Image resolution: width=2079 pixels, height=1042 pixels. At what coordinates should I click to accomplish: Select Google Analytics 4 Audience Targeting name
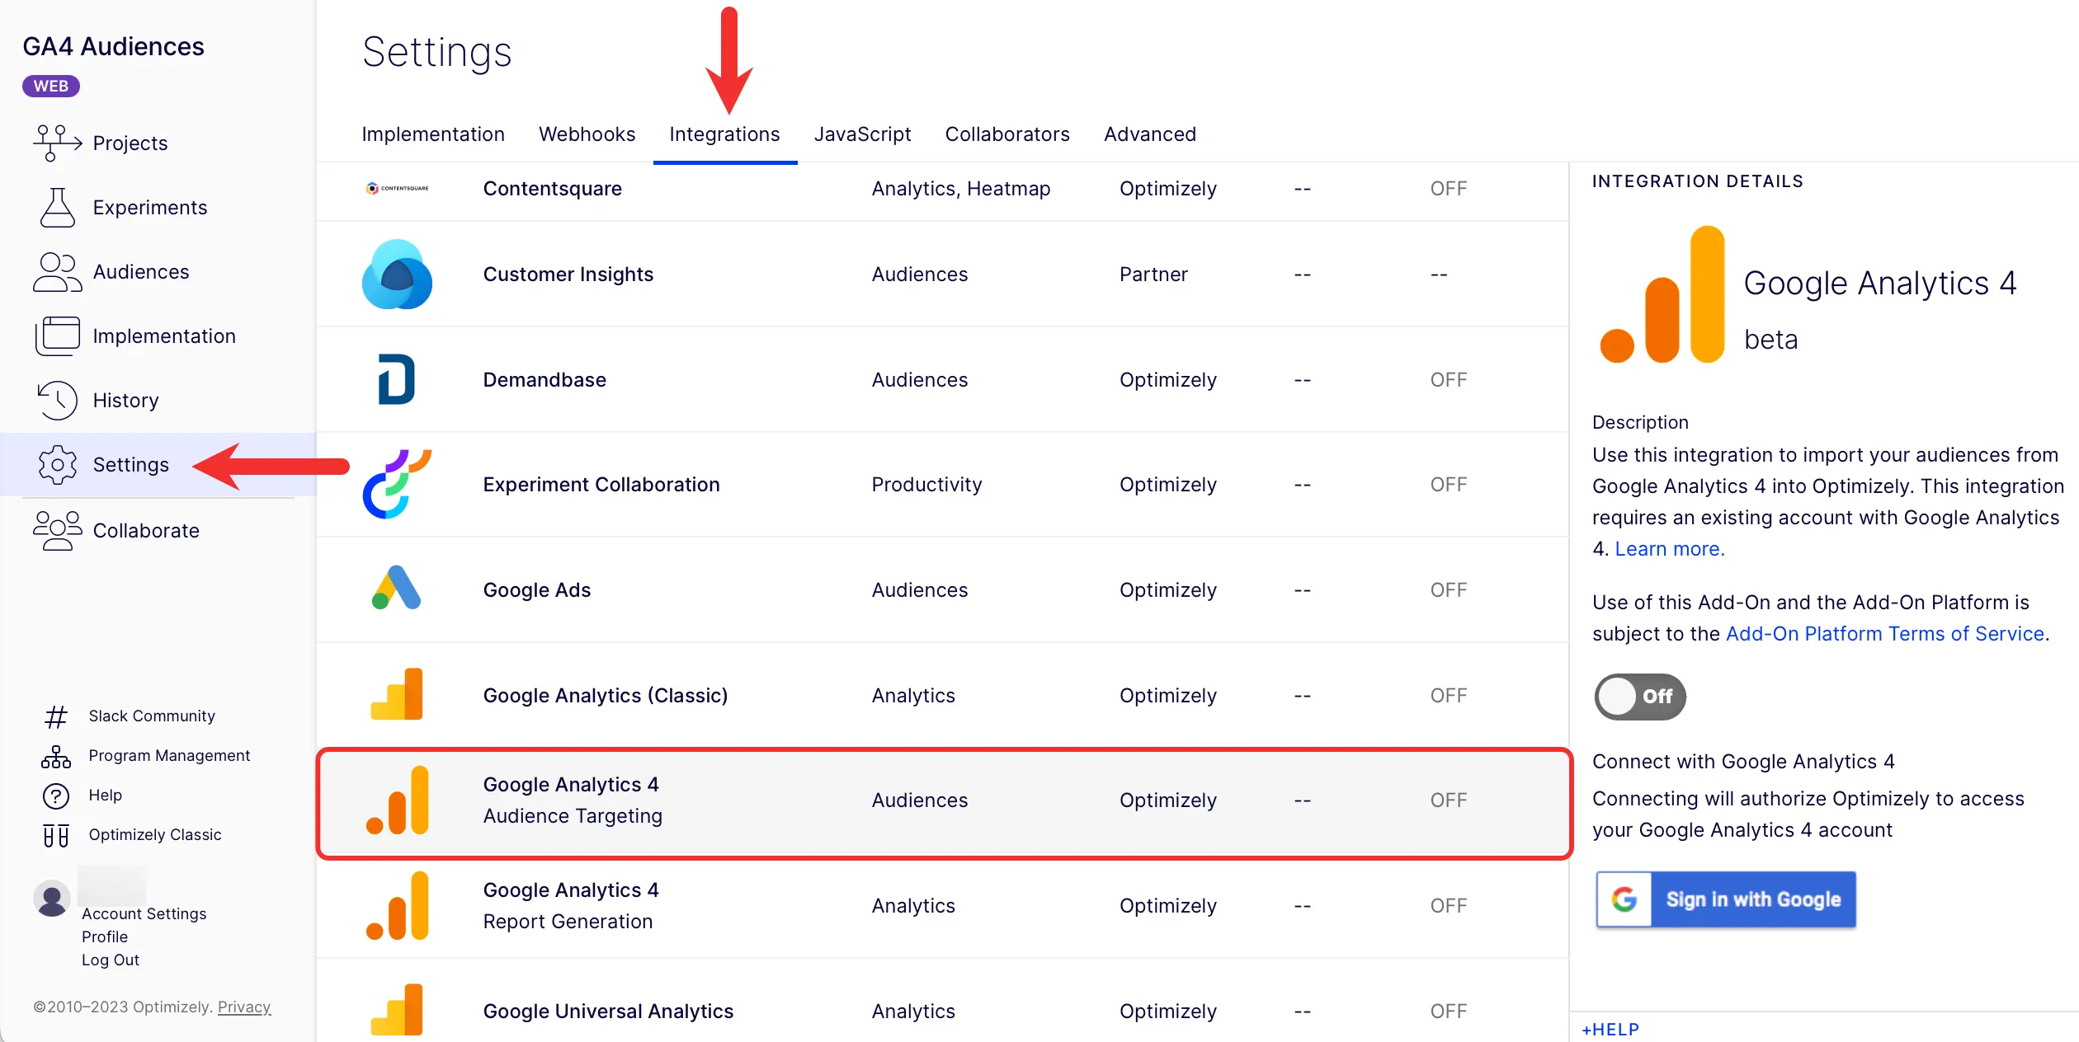[x=573, y=800]
